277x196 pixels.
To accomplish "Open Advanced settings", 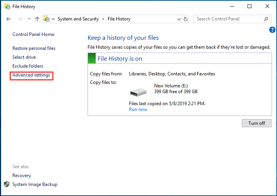I will [31, 75].
